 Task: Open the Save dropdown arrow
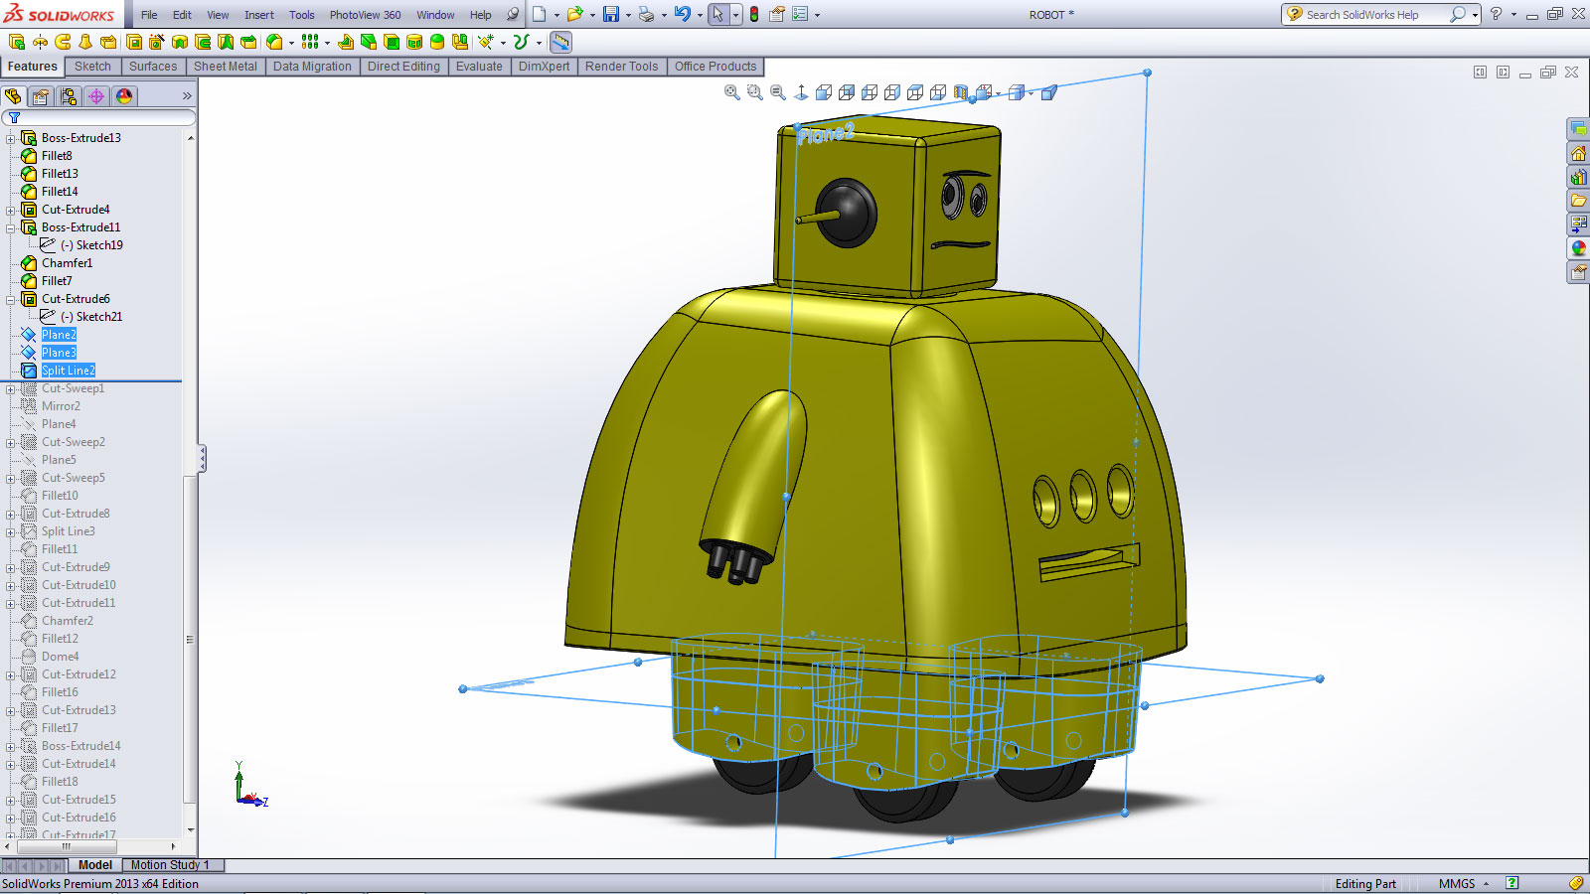628,15
